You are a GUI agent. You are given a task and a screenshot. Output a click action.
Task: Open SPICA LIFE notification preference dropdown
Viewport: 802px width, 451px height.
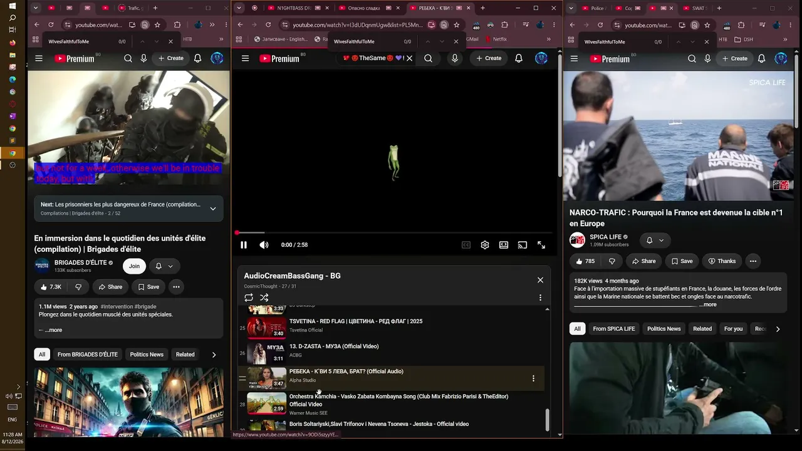(x=655, y=241)
